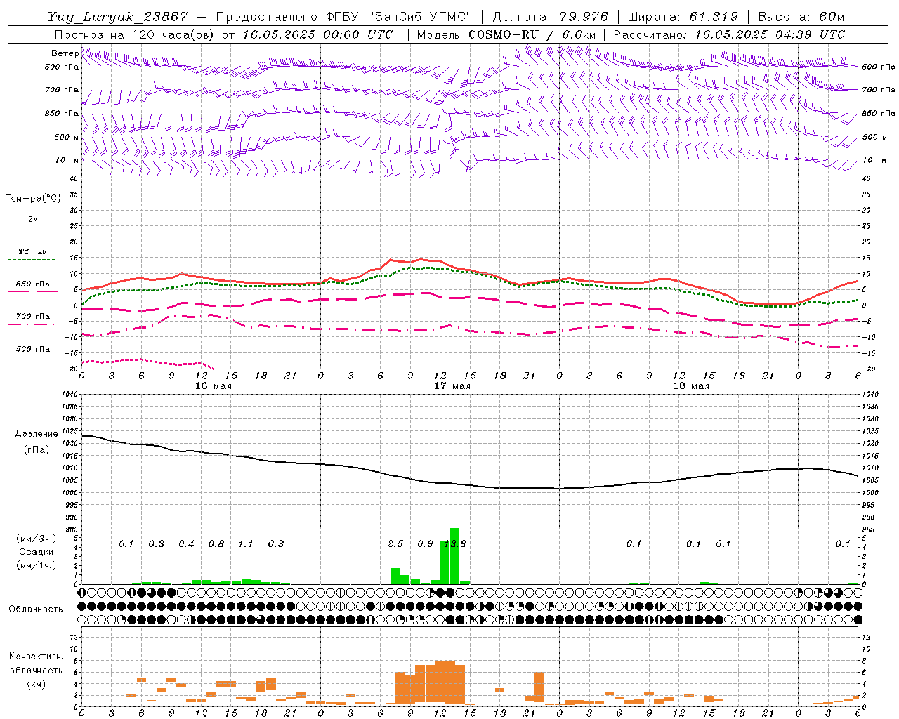Click the 700 гПа temperature legend entry
Image resolution: width=899 pixels, height=719 pixels.
click(32, 317)
